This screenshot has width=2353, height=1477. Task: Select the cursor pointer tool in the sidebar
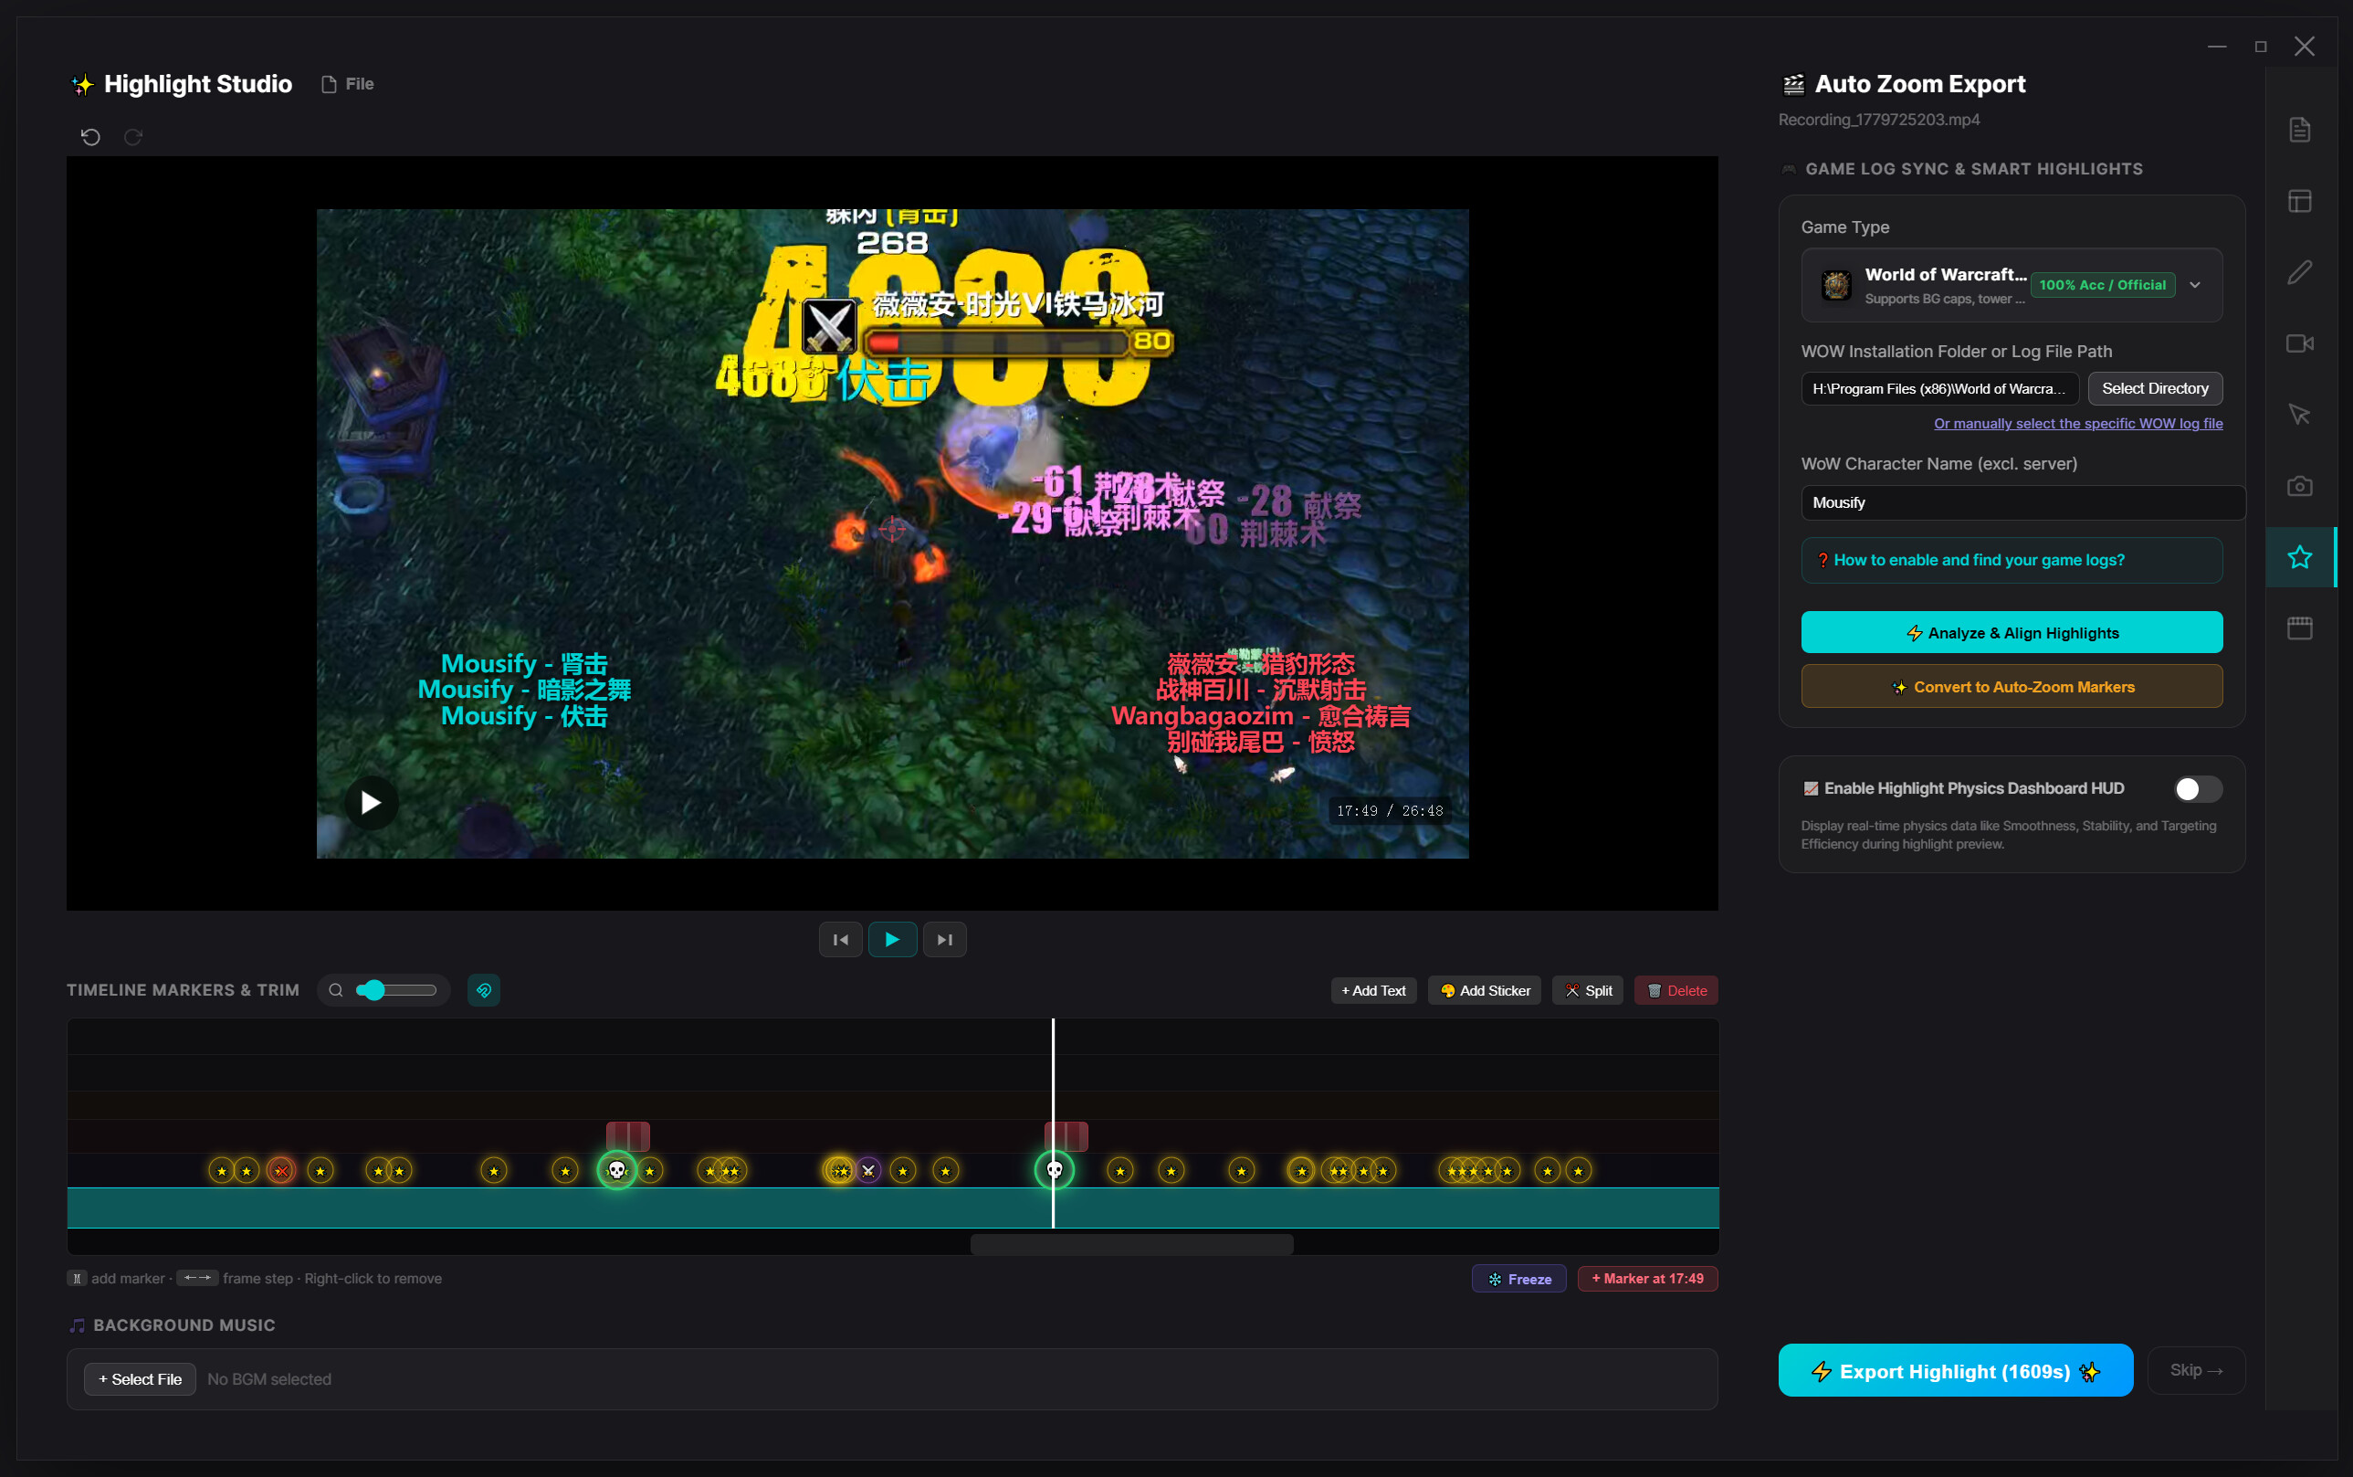2299,416
